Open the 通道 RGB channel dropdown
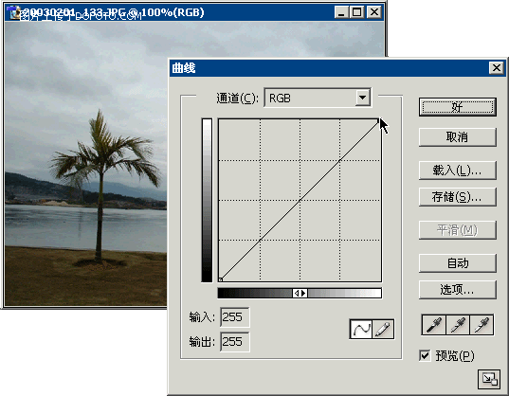 318,98
